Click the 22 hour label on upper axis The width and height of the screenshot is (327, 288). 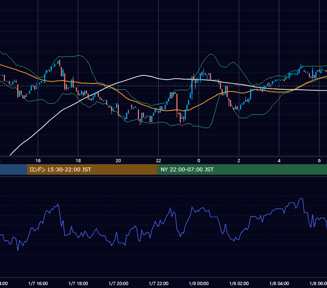coord(159,161)
